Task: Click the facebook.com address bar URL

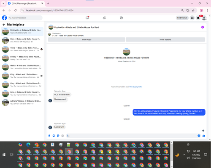Action: [49, 10]
